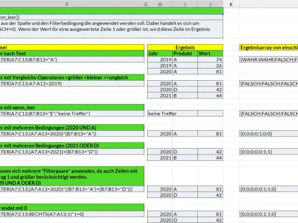Click the green text about 'Filterpaare' anwenden
The height and width of the screenshot is (223, 298).
(72, 176)
